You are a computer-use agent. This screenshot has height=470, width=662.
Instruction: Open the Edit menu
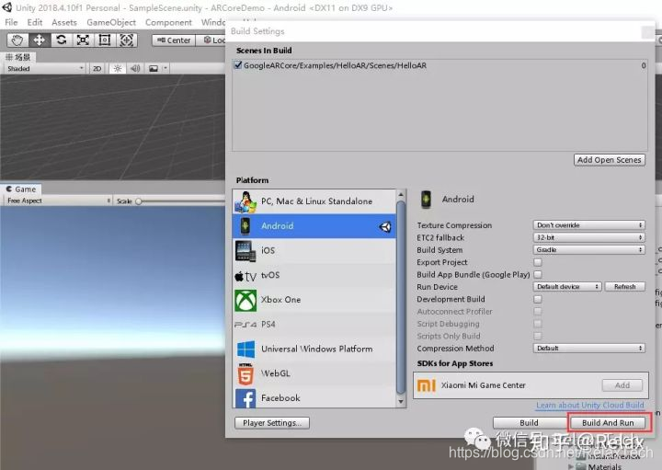point(35,22)
